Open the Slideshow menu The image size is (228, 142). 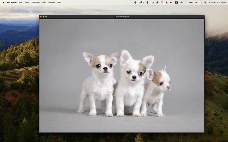point(35,3)
